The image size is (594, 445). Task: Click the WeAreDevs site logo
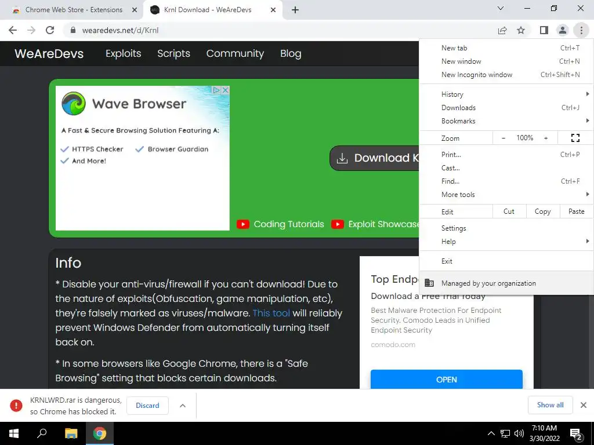pyautogui.click(x=49, y=54)
